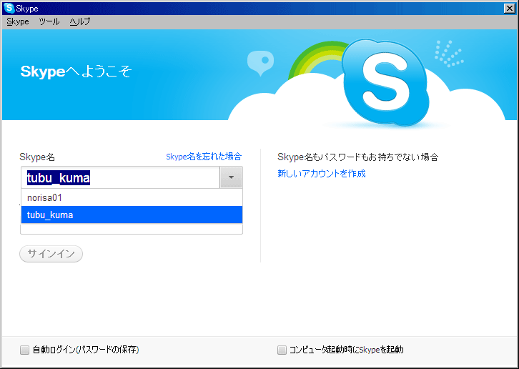The image size is (519, 369).
Task: Click 新しいアカウントを作成 link
Action: click(x=322, y=173)
